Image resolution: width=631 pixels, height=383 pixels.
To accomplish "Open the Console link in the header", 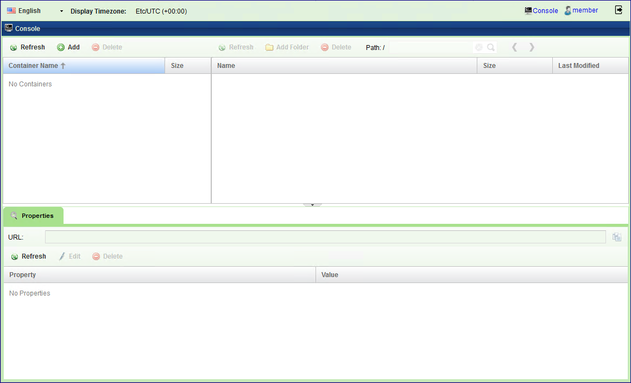I will pyautogui.click(x=541, y=11).
